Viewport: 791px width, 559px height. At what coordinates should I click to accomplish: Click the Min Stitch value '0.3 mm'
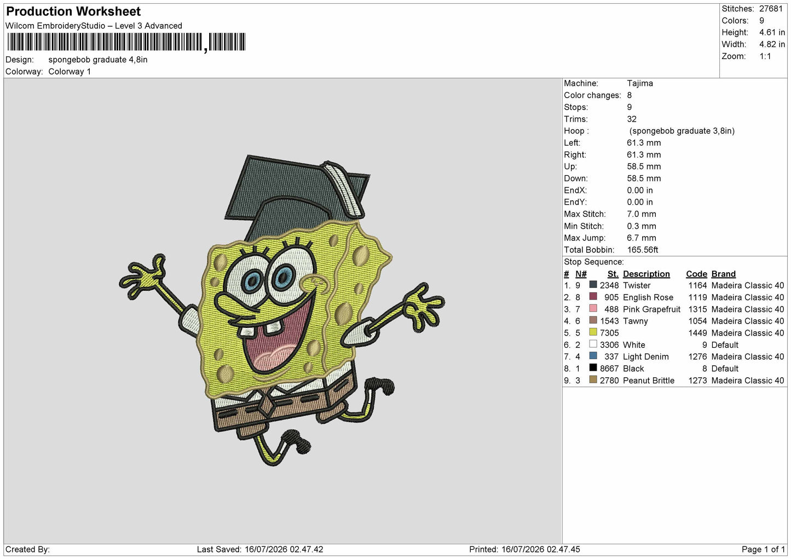(642, 226)
